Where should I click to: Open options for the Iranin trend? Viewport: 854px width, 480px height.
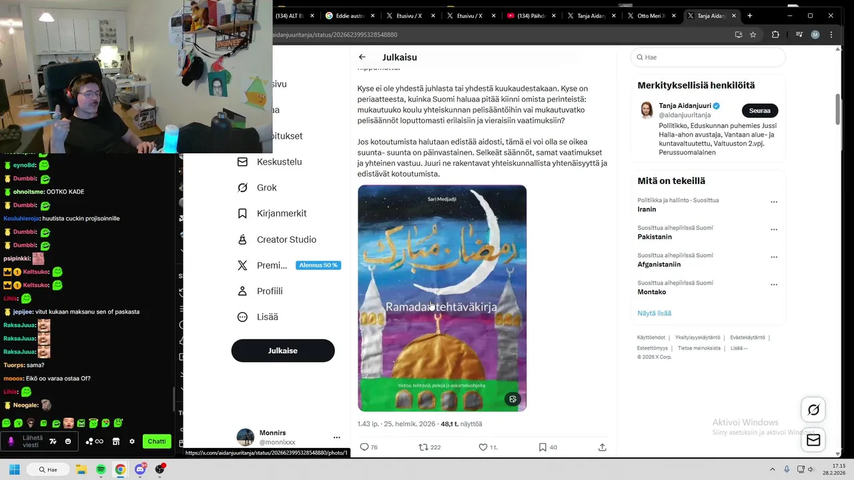774,201
